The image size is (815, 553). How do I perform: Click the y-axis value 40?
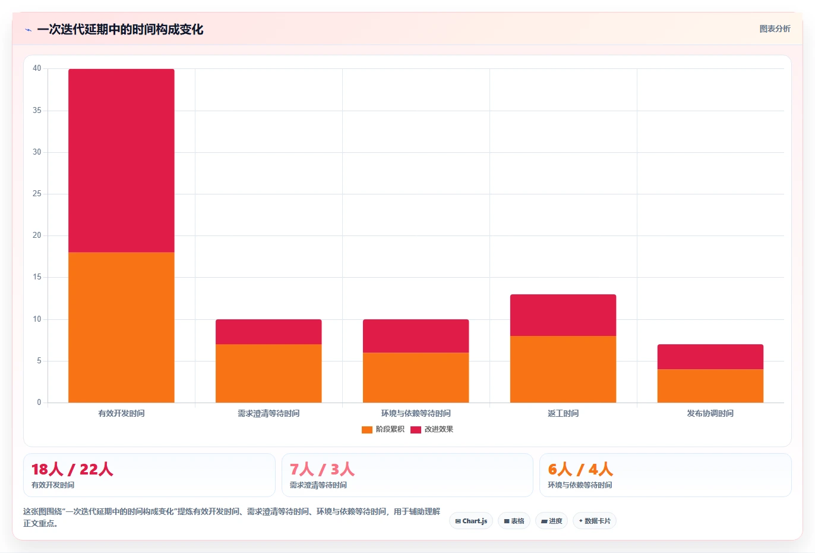tap(37, 68)
